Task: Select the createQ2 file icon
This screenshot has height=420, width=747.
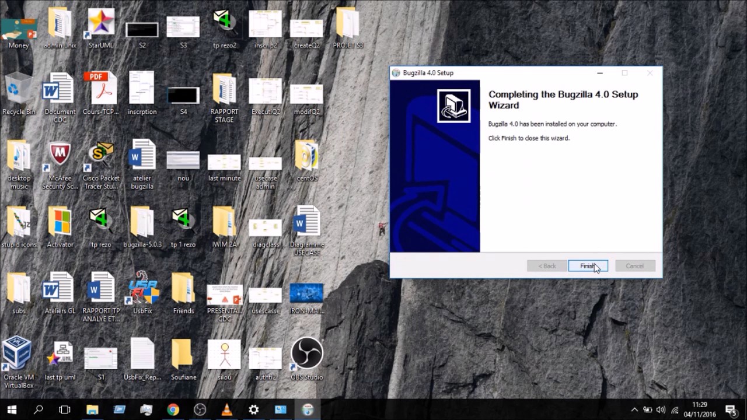Action: tap(306, 34)
